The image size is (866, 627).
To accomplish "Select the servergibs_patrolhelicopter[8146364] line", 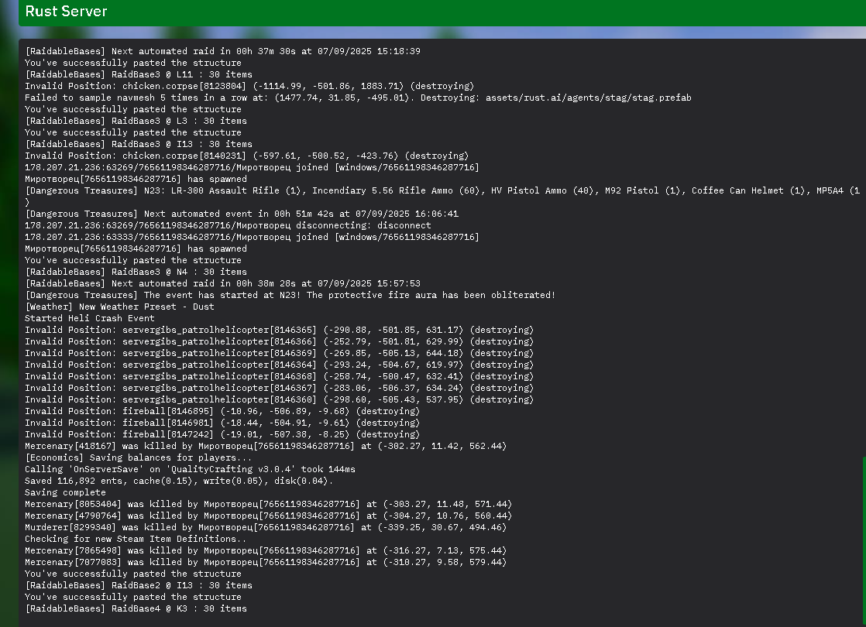I will [x=280, y=365].
